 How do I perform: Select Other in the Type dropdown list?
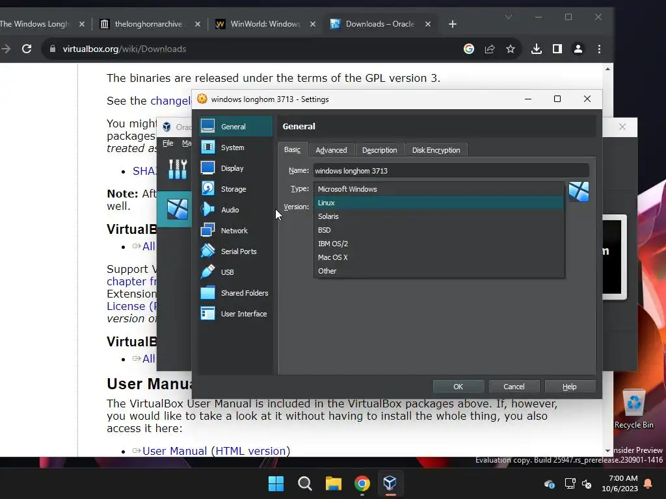tap(439, 271)
